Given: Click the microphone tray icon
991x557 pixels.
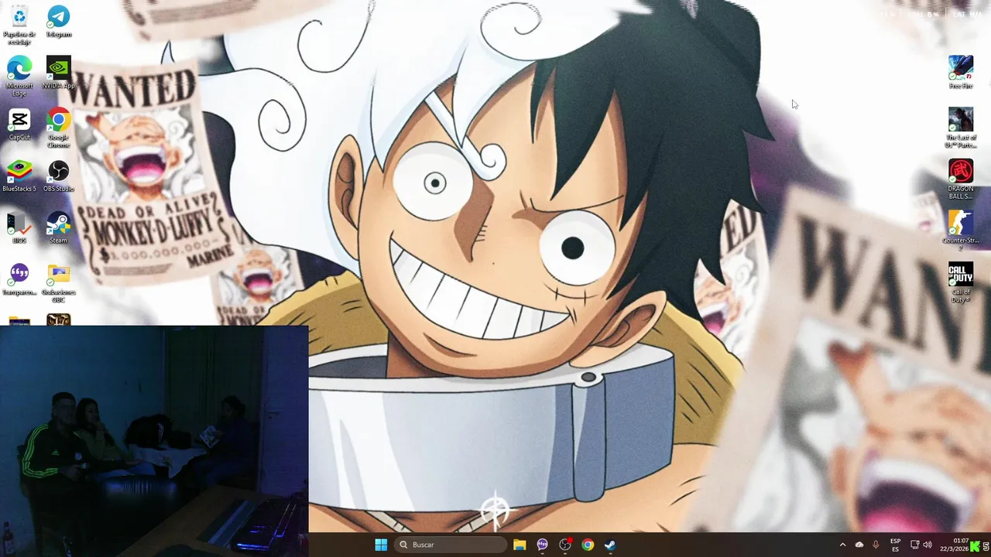Looking at the screenshot, I should [876, 545].
